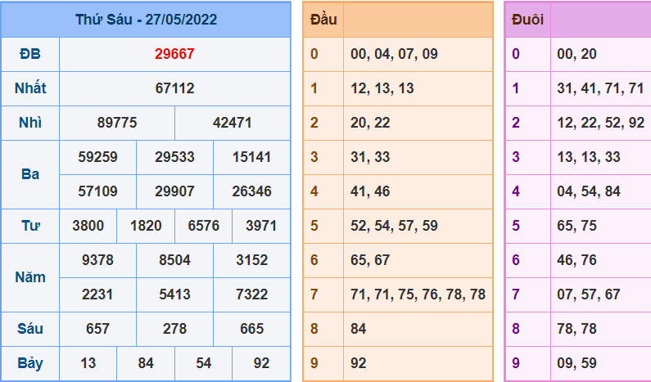Screen dimensions: 651x382
Task: Select Đuôi values "07, 57, 67"
Action: click(x=589, y=295)
